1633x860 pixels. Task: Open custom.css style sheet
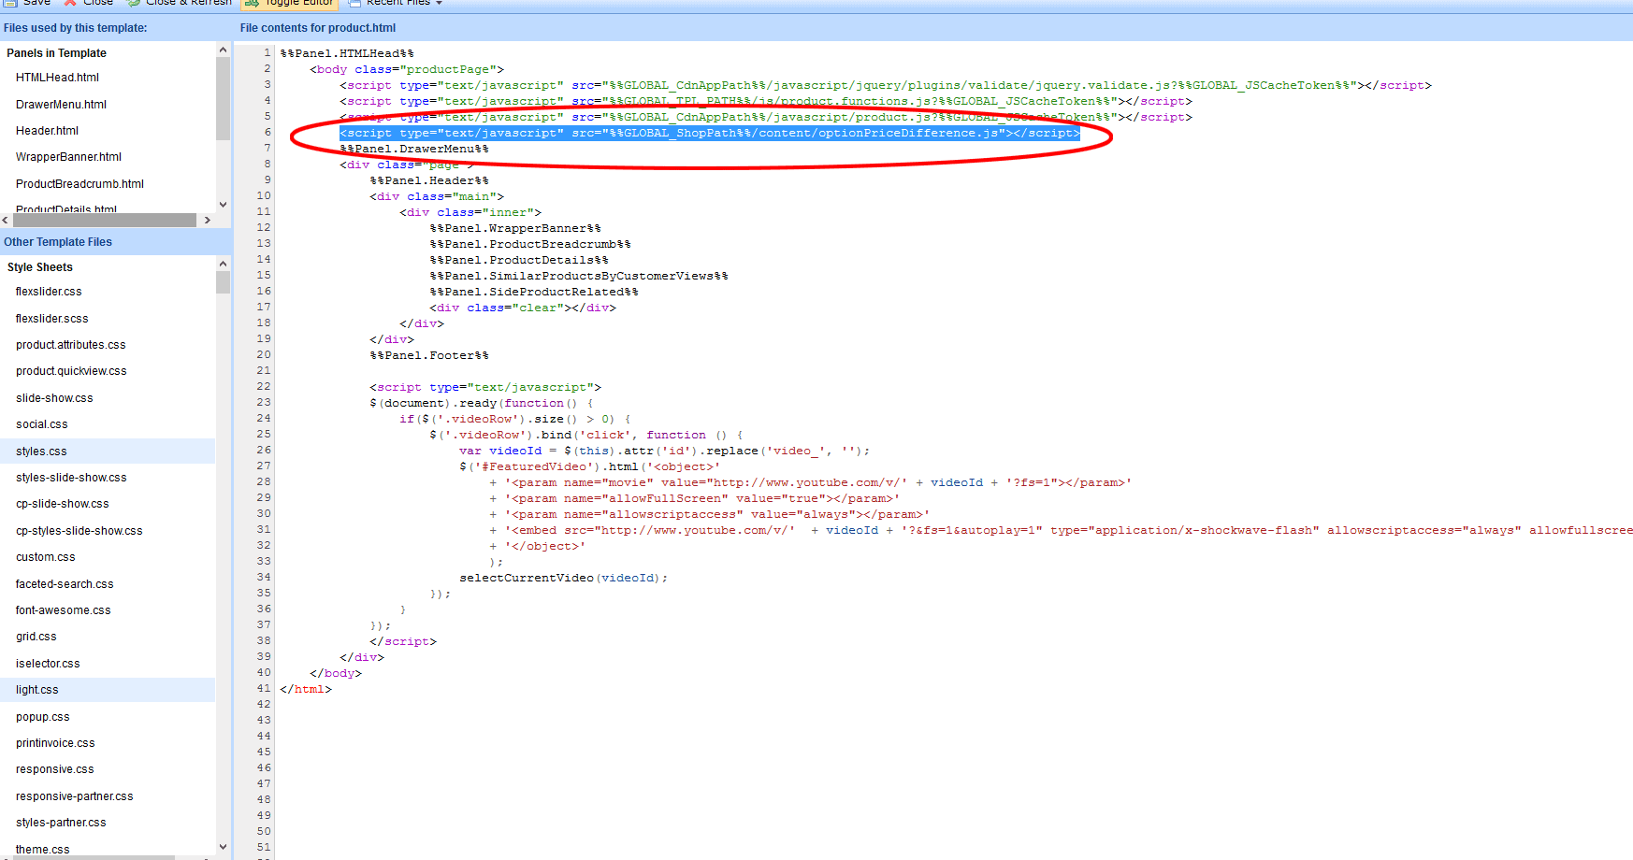pyautogui.click(x=46, y=557)
